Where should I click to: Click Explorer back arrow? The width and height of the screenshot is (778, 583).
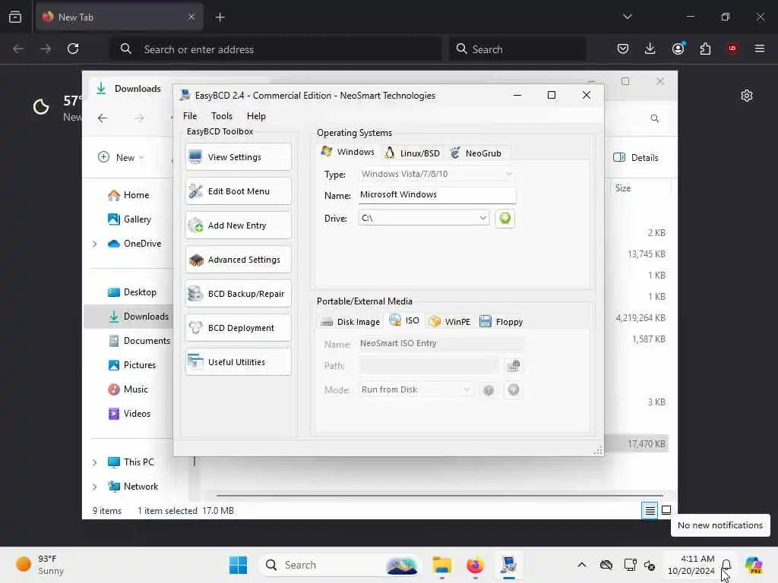pyautogui.click(x=103, y=118)
